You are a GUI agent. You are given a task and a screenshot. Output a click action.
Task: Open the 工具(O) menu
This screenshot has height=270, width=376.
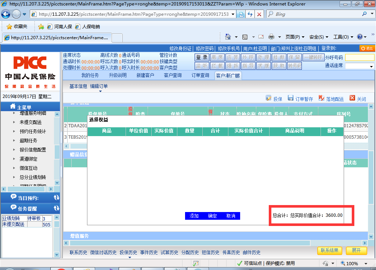pos(343,37)
